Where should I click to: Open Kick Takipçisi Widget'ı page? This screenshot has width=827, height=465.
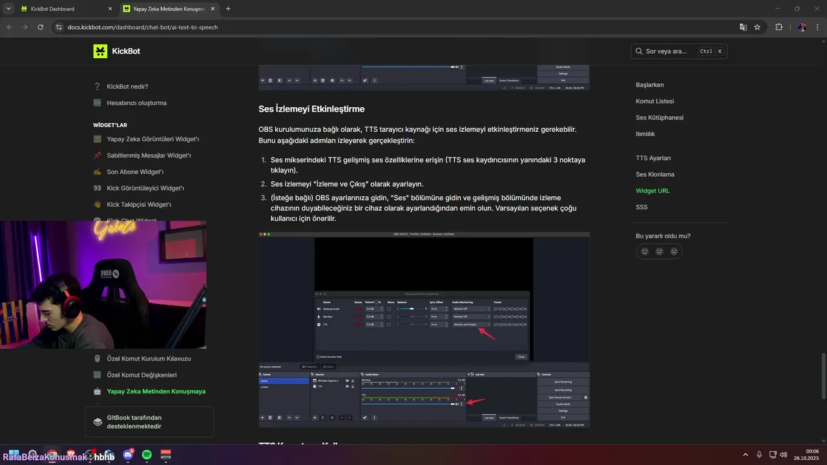pyautogui.click(x=139, y=205)
